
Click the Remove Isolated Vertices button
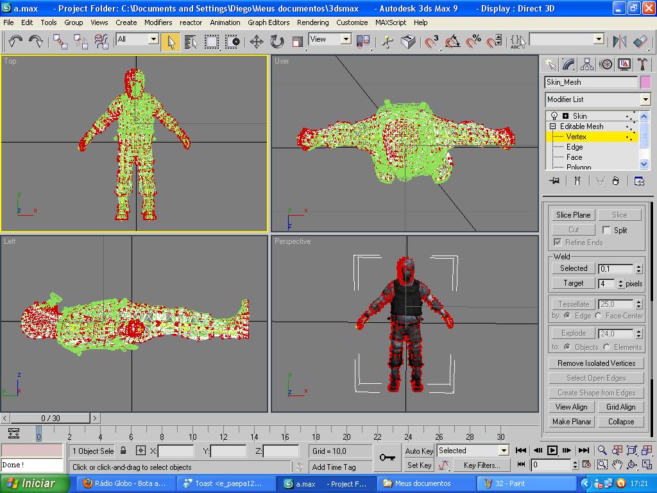click(x=596, y=363)
